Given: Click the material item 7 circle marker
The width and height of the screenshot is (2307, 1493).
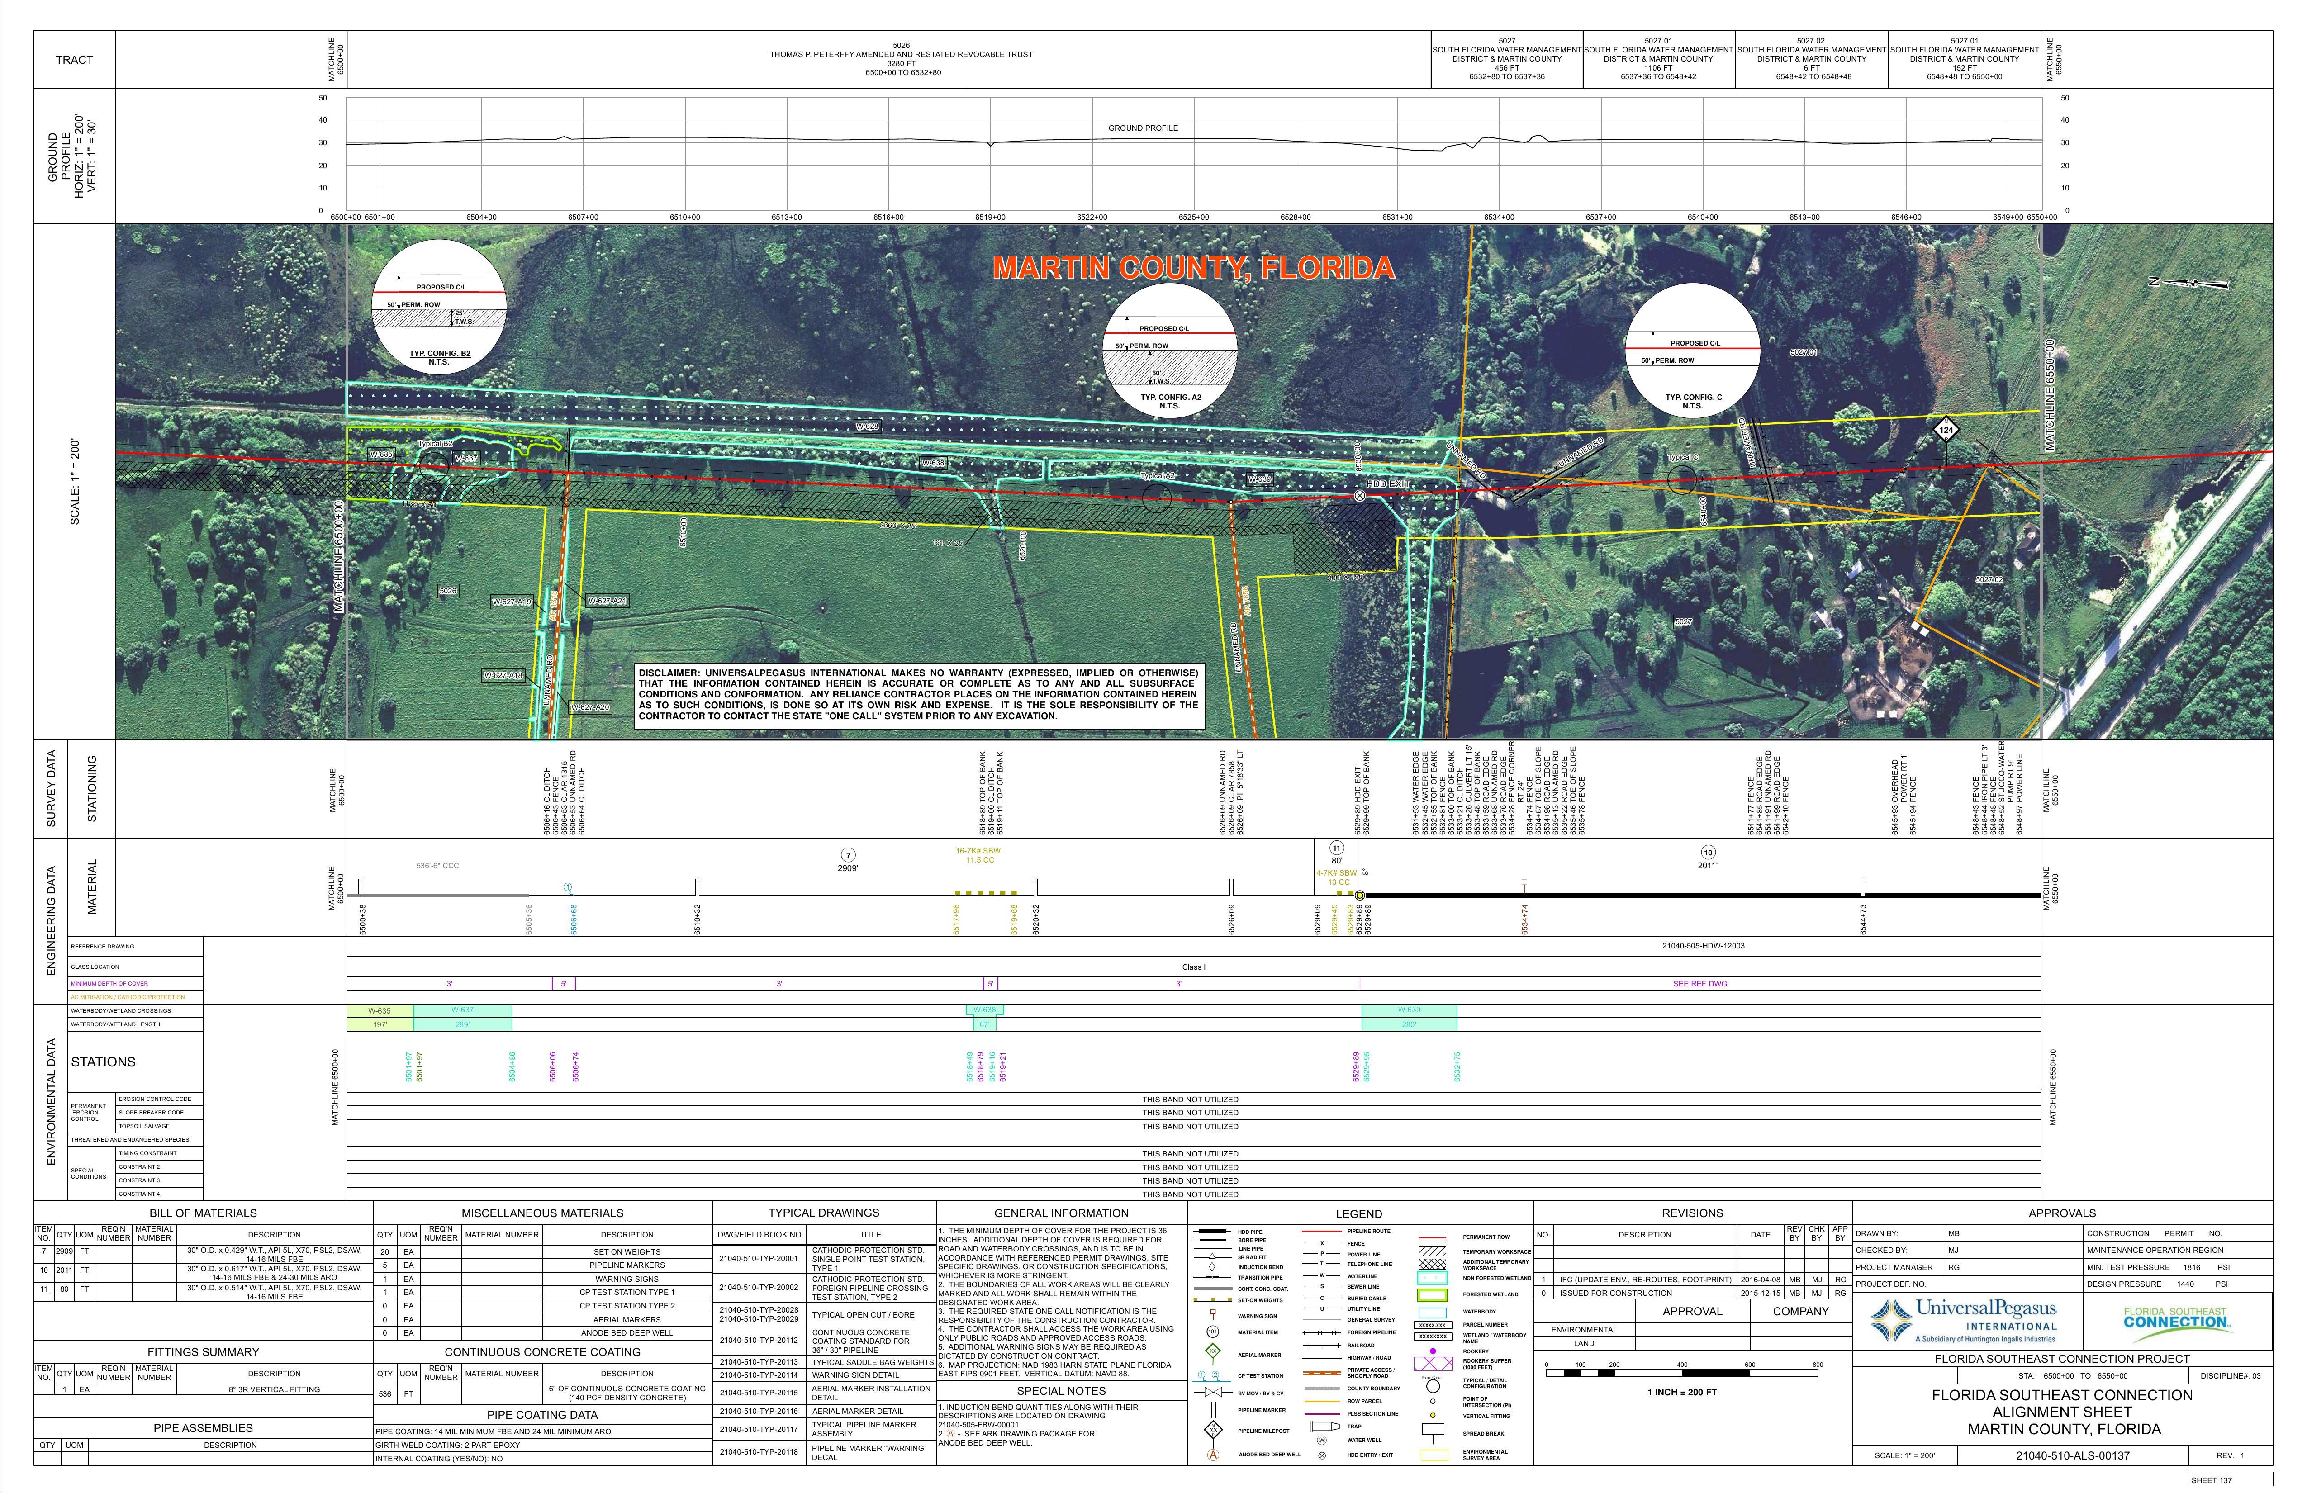Looking at the screenshot, I should point(848,855).
